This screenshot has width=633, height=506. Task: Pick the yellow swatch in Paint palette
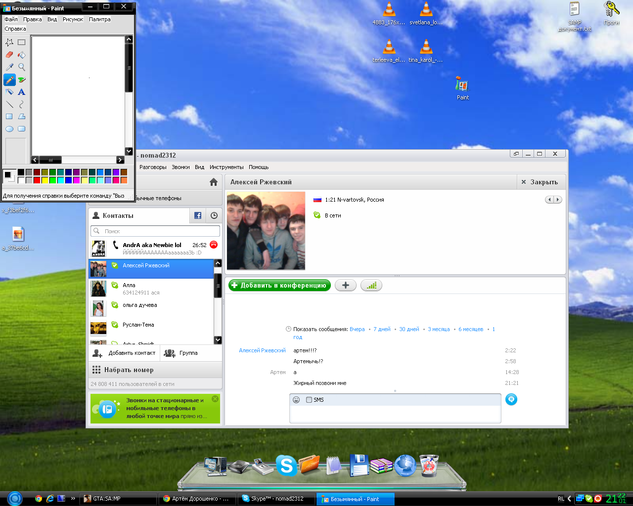coord(45,180)
